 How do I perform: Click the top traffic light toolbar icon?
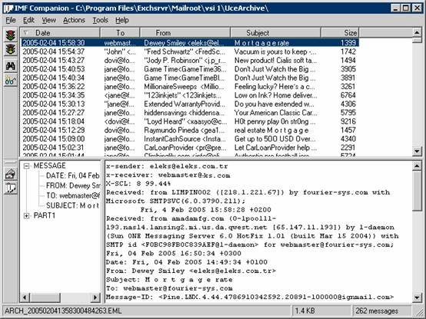tap(11, 35)
